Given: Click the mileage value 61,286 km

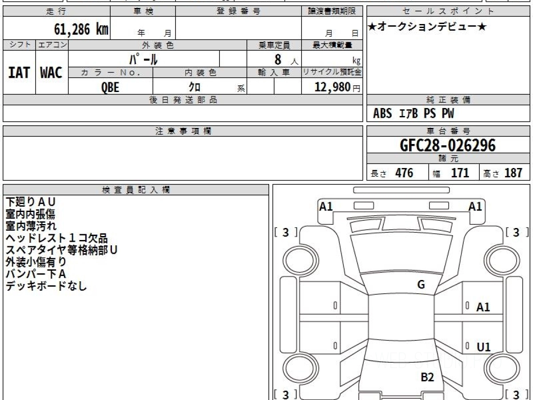Looking at the screenshot, I should 81,29.
